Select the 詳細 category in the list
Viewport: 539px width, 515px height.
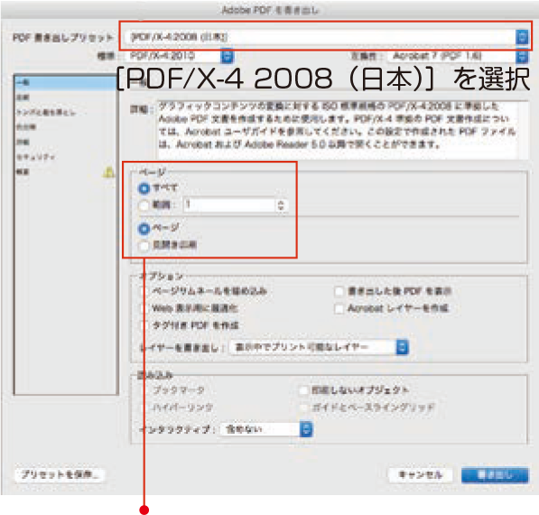pyautogui.click(x=65, y=142)
